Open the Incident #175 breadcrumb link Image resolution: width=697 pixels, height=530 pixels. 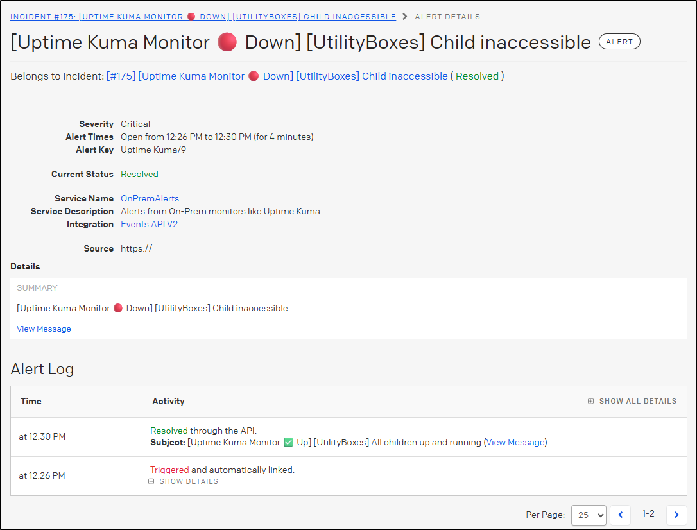[x=203, y=17]
